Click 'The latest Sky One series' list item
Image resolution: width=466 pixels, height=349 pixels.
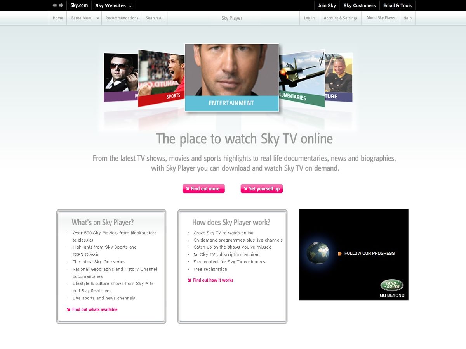99,262
